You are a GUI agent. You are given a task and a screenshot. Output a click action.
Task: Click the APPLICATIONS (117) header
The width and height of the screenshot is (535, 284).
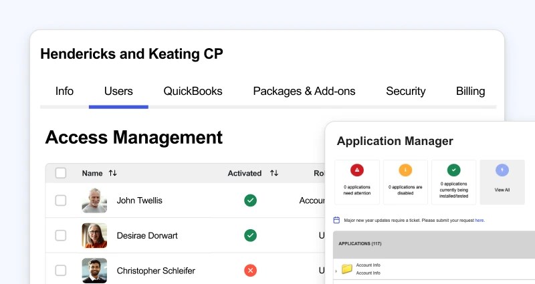(360, 244)
